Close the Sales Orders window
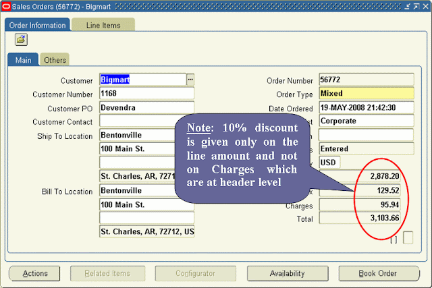 pos(426,6)
